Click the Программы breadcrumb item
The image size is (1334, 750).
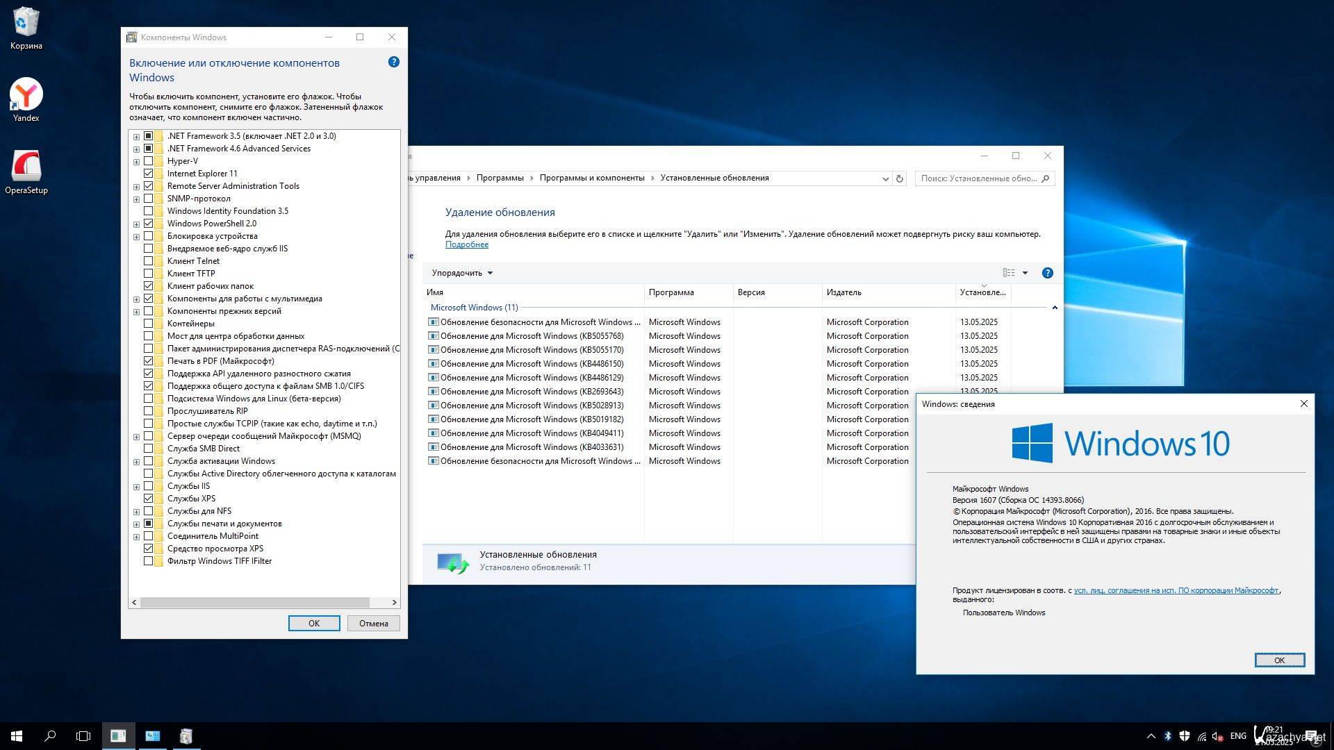[x=500, y=178]
